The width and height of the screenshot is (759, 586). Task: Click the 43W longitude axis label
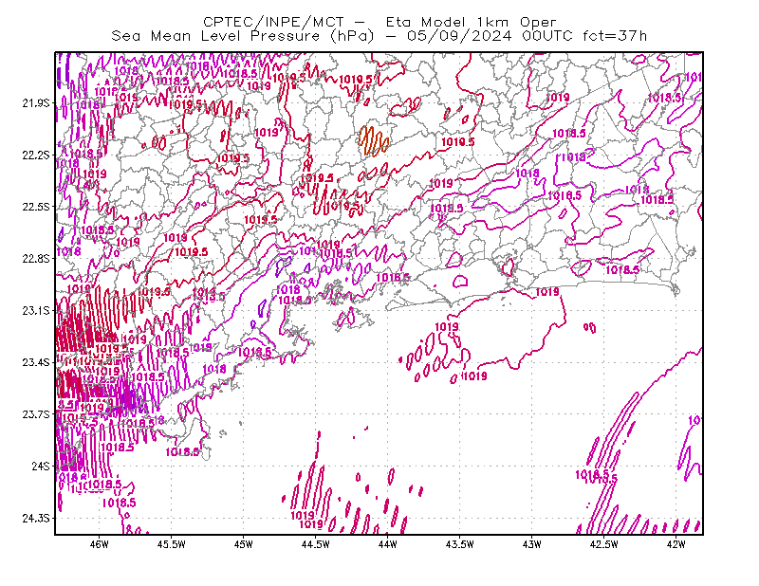pyautogui.click(x=532, y=544)
